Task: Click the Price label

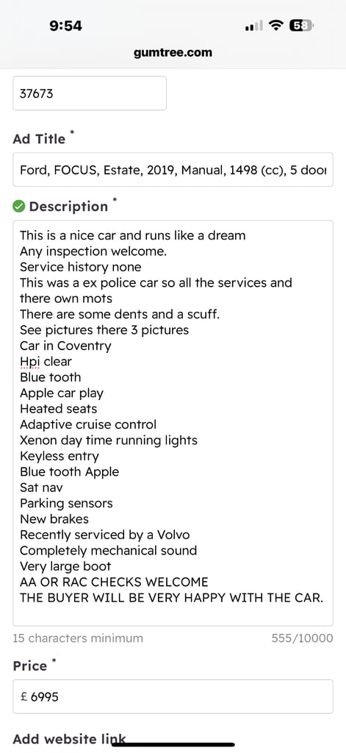Action: [30, 666]
